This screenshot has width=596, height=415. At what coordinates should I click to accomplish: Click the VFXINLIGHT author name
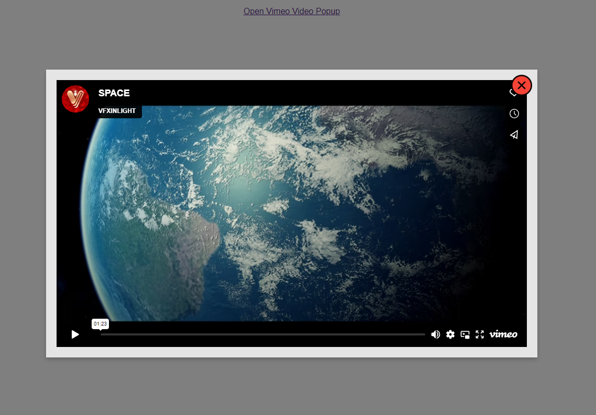click(x=117, y=111)
